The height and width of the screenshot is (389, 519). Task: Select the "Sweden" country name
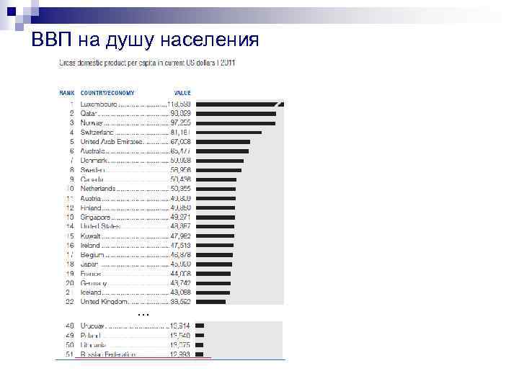tap(92, 170)
